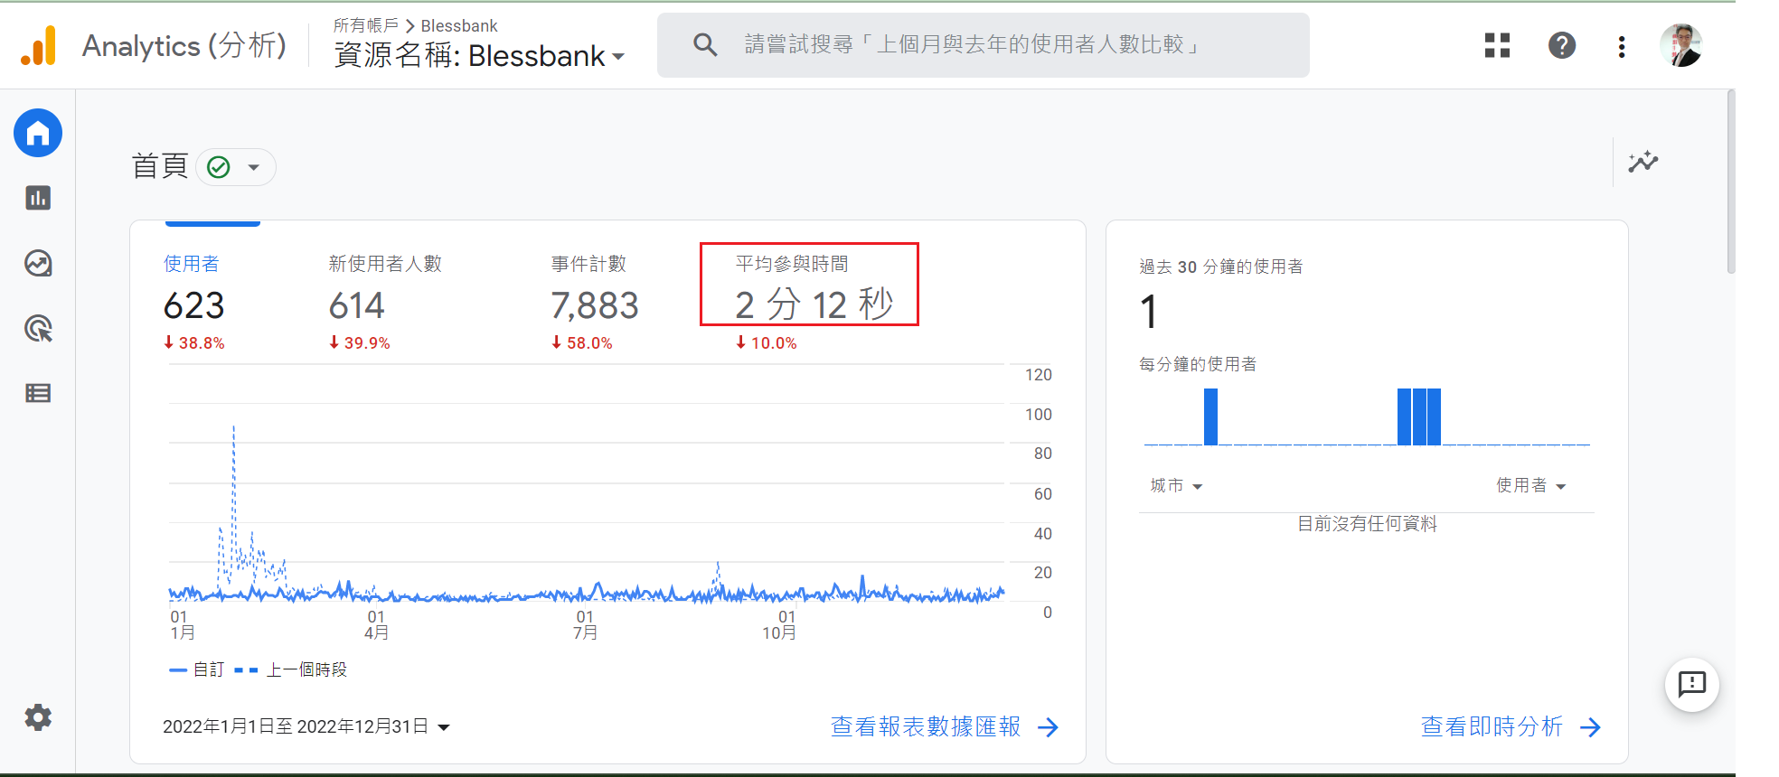Open the Help question mark icon
The image size is (1779, 777).
tap(1561, 45)
